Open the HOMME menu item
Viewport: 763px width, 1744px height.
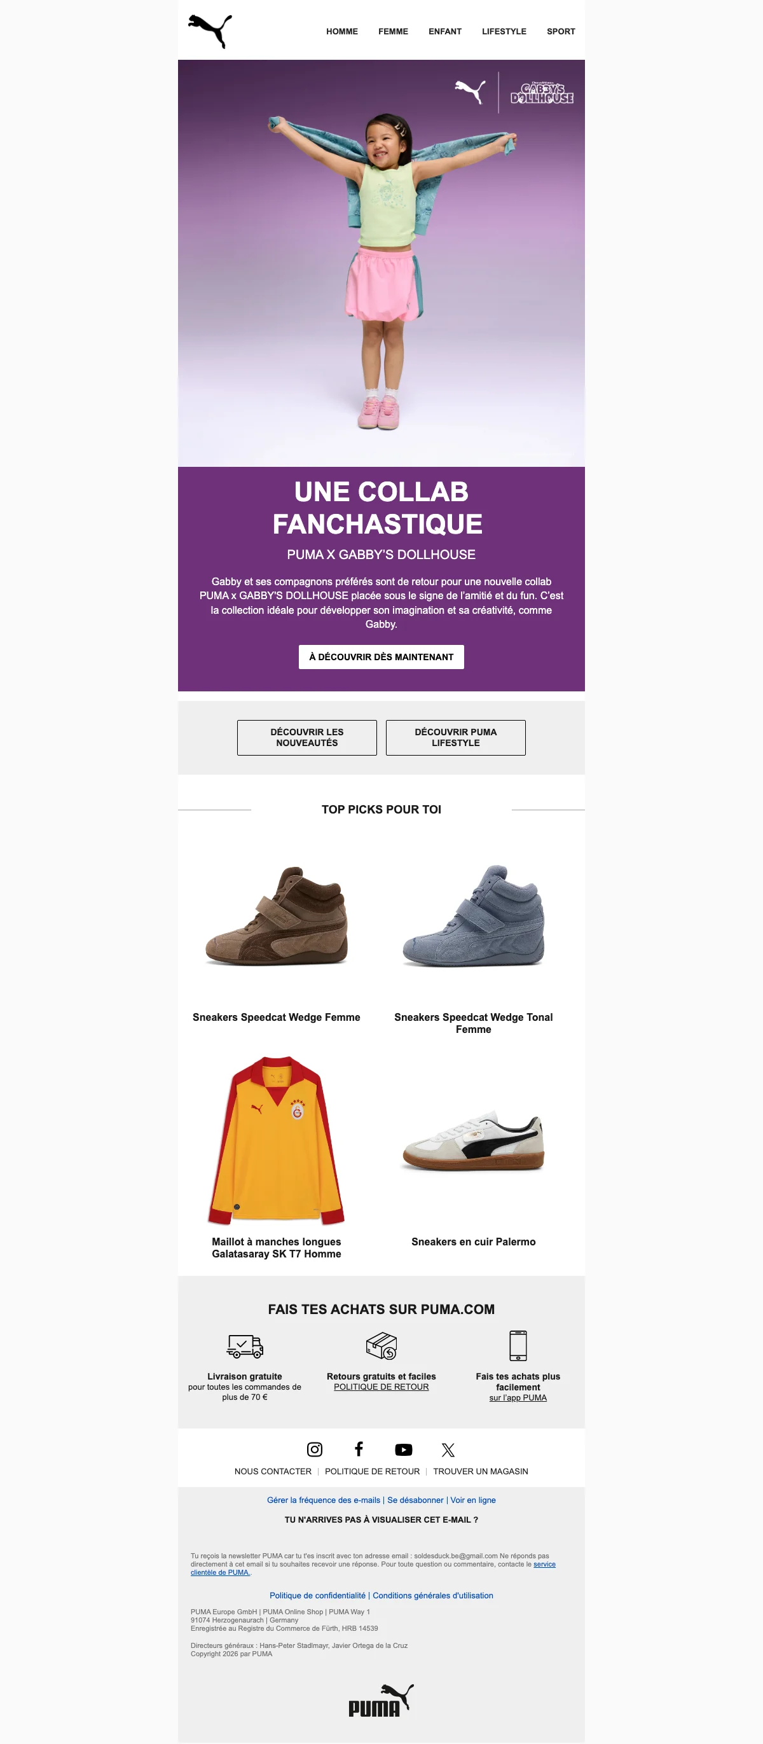pos(342,32)
